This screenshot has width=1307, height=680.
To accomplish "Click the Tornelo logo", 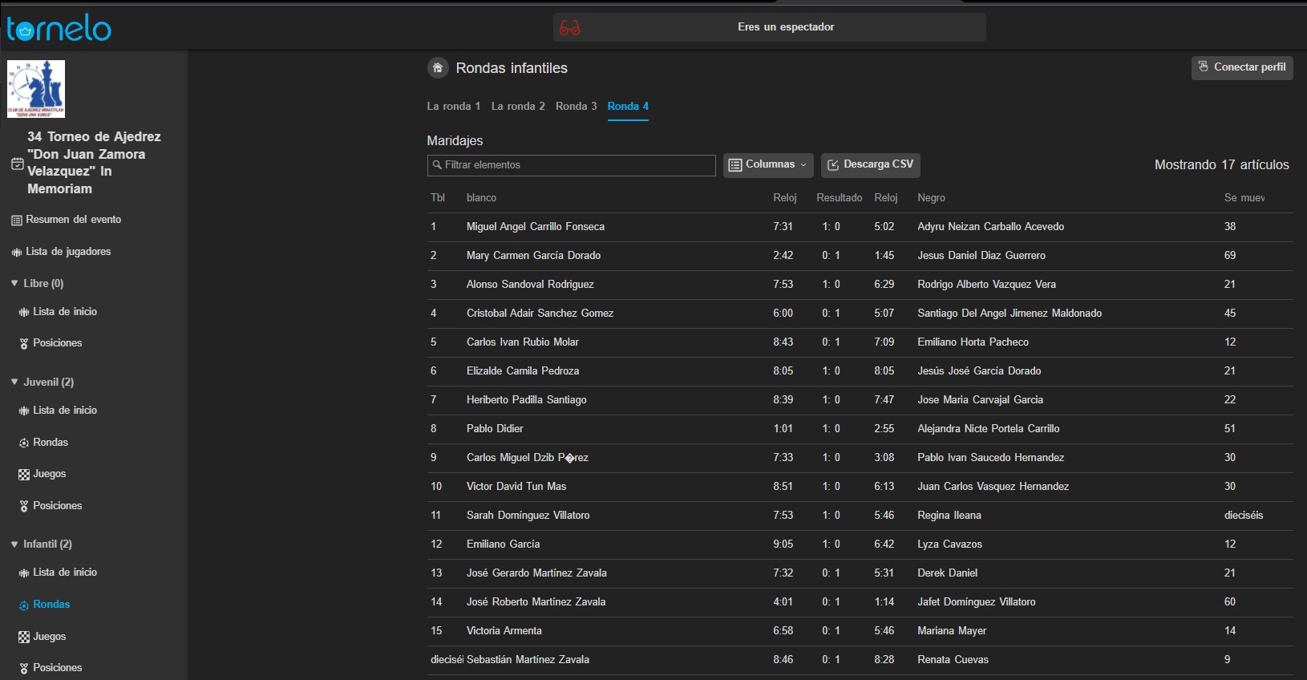I will (59, 29).
